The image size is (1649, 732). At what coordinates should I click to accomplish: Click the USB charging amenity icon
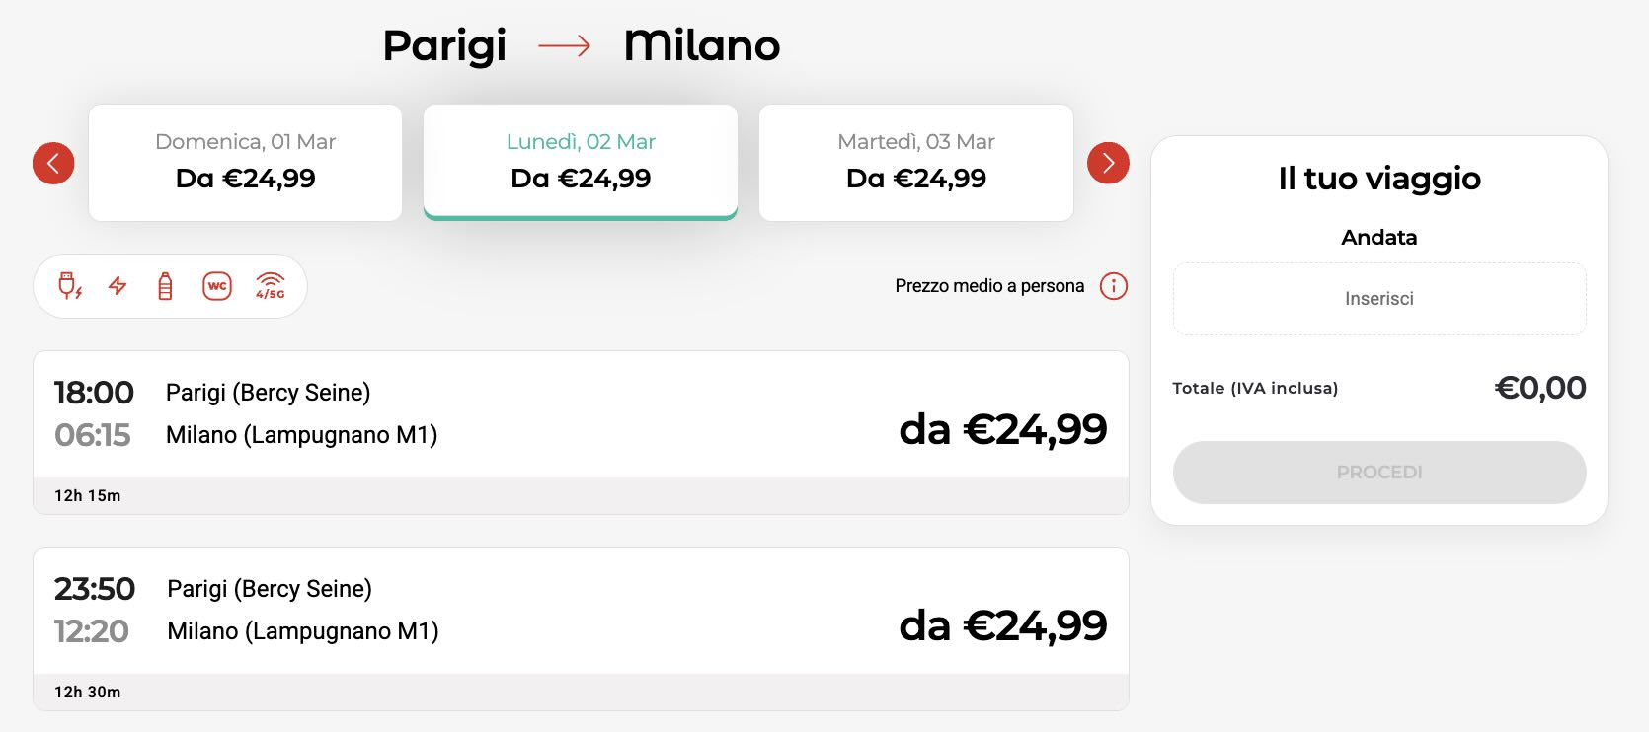[x=69, y=286]
